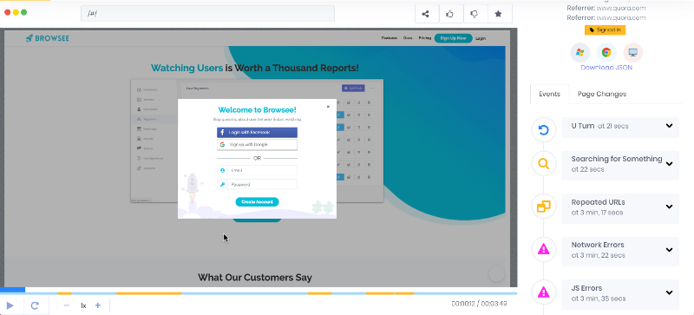Increase playback speed with plus
This screenshot has height=315, width=694.
98,305
